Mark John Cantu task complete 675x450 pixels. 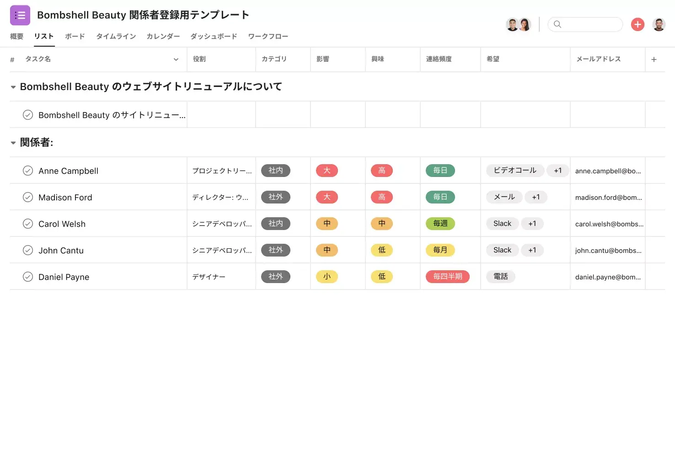coord(28,250)
